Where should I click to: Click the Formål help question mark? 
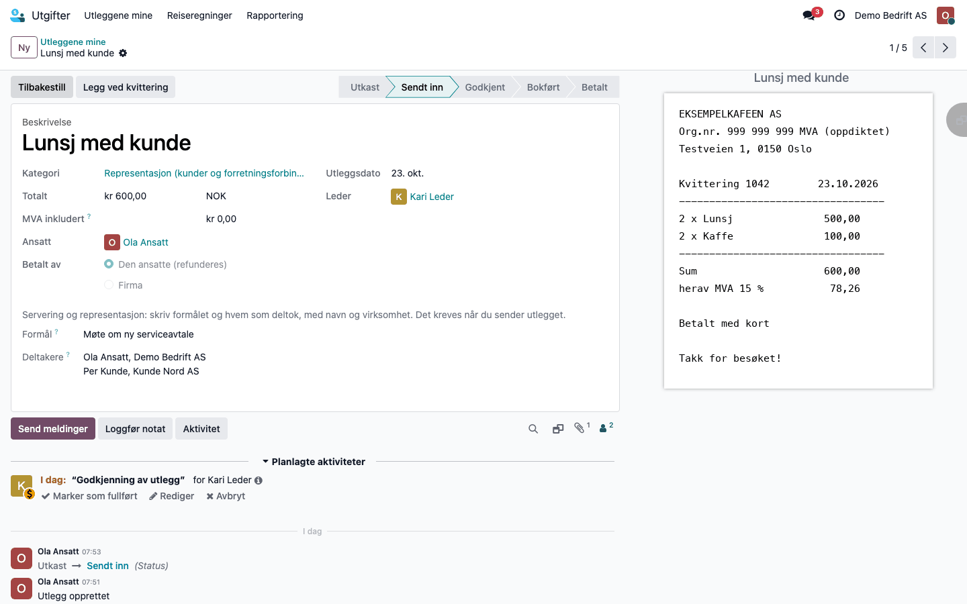pos(56,332)
